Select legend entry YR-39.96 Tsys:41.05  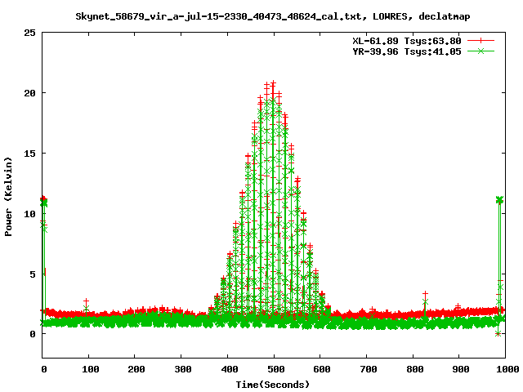point(407,51)
